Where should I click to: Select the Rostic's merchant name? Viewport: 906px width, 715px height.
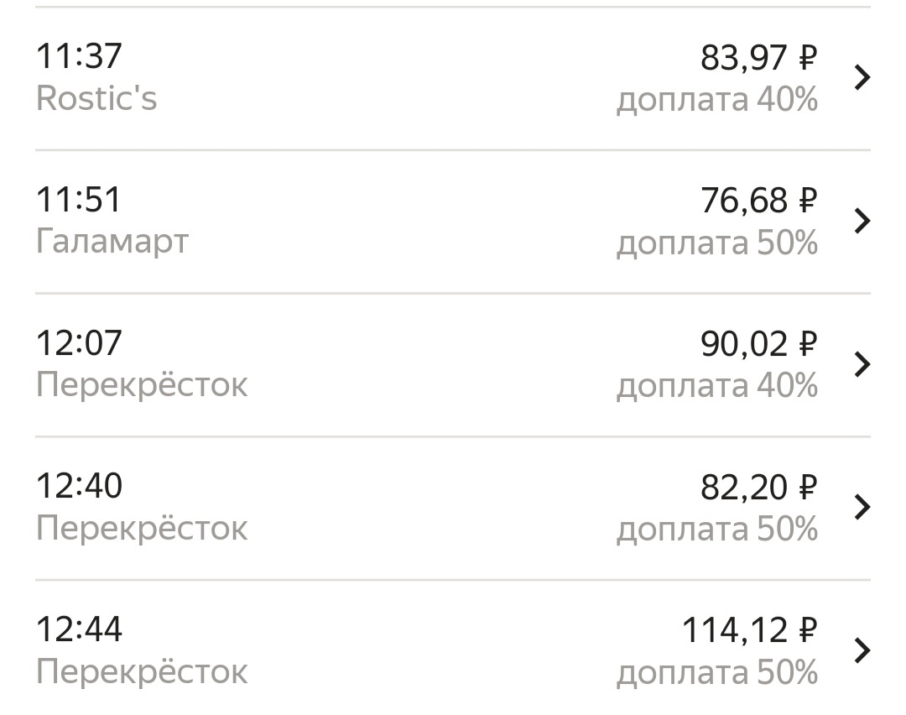[x=97, y=100]
